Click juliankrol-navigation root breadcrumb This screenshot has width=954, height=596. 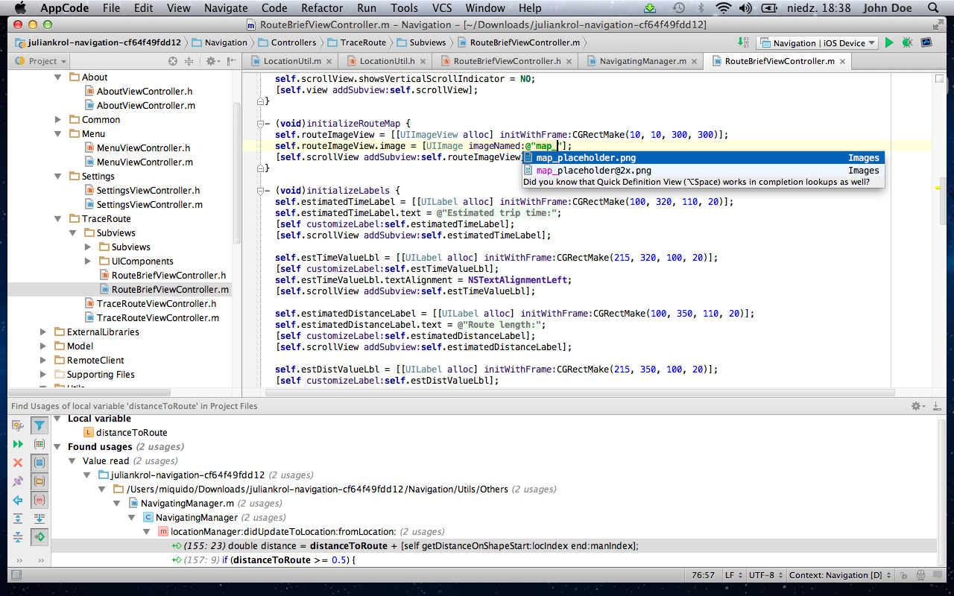(100, 42)
